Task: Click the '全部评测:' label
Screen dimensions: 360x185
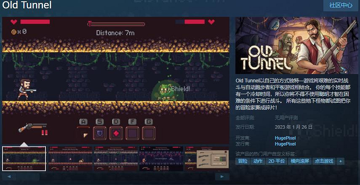Action: (x=245, y=118)
